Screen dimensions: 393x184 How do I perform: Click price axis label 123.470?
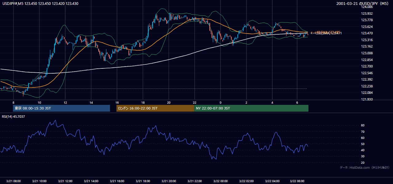[366, 33]
